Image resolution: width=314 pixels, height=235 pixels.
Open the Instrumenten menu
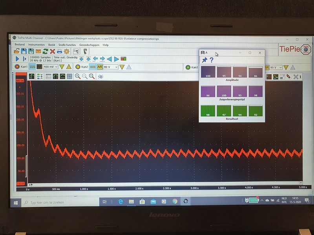pyautogui.click(x=37, y=45)
